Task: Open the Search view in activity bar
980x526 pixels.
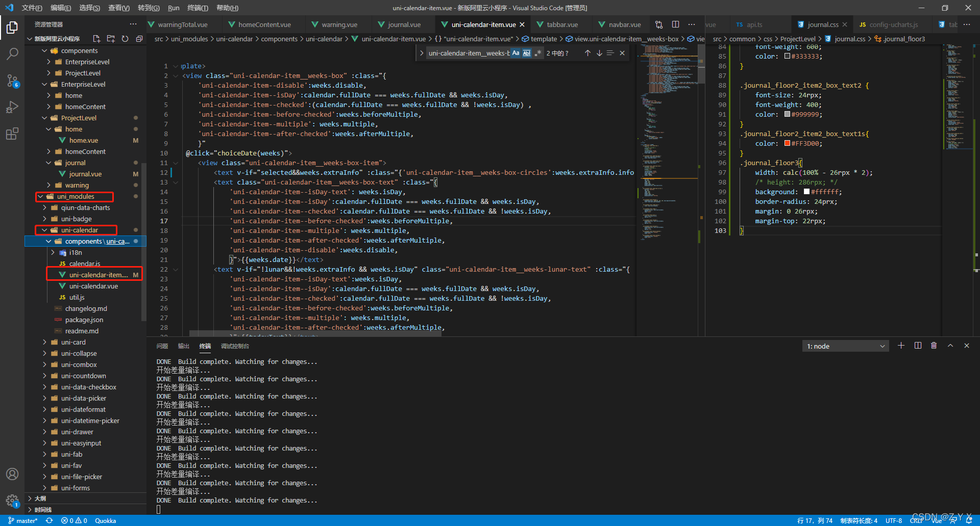Action: tap(12, 54)
